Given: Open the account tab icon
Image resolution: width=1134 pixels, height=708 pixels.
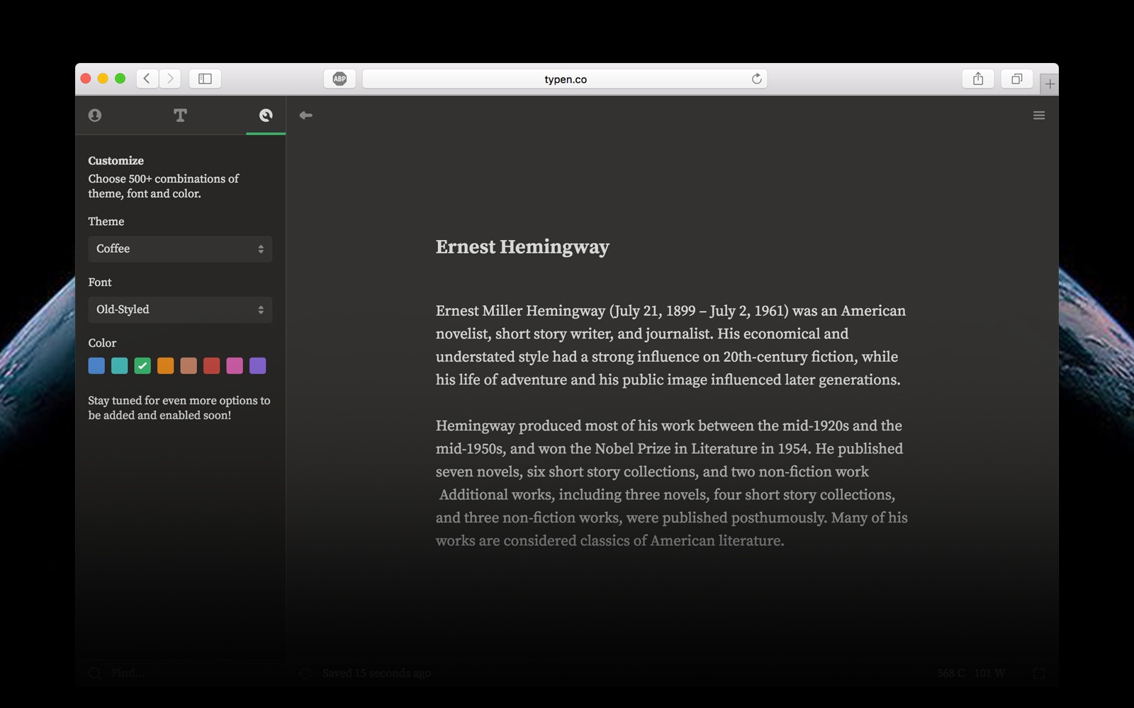Looking at the screenshot, I should 95,115.
